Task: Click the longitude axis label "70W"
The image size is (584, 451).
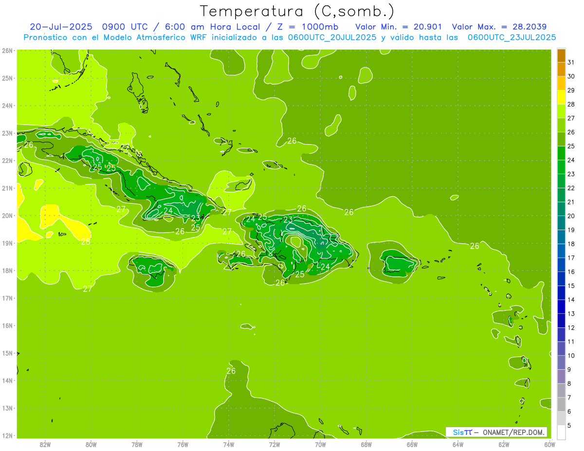Action: click(x=320, y=445)
